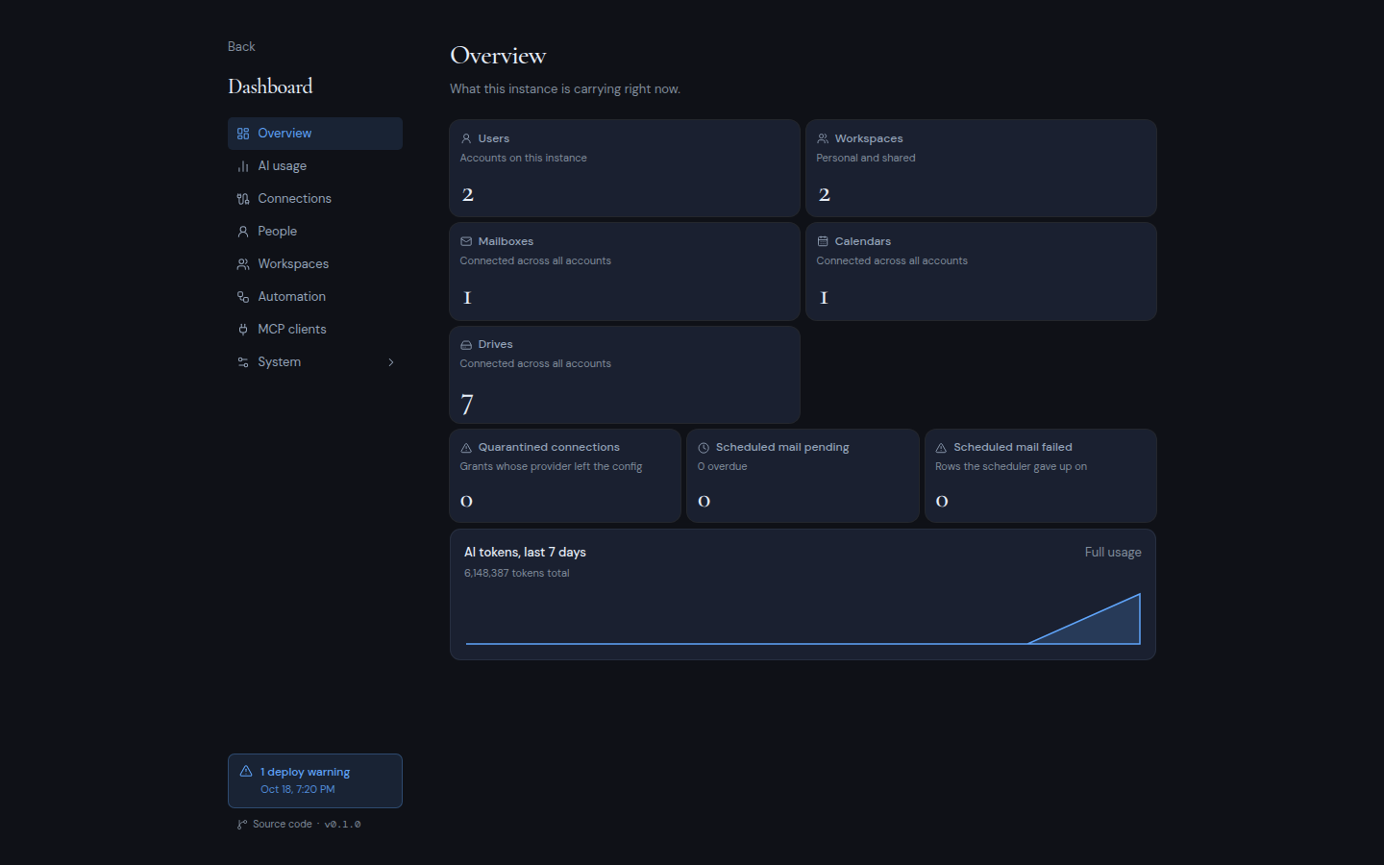Viewport: 1384px width, 865px height.
Task: Click 'Accounts on this instance' text
Action: pos(523,158)
